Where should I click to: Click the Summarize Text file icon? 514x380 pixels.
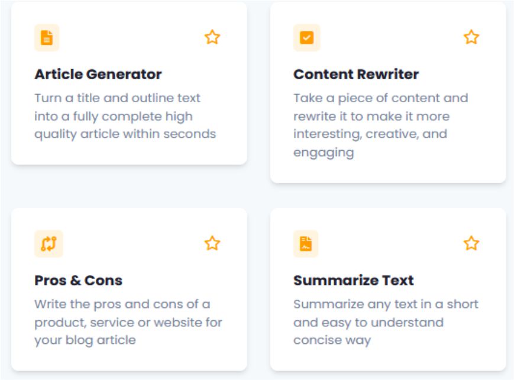click(306, 243)
